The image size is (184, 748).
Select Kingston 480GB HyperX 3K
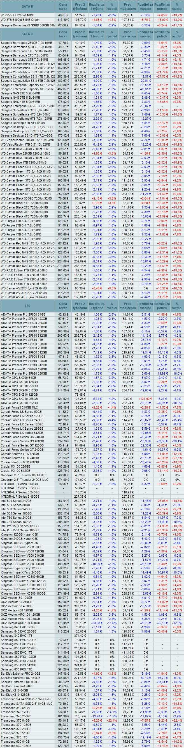19,542
